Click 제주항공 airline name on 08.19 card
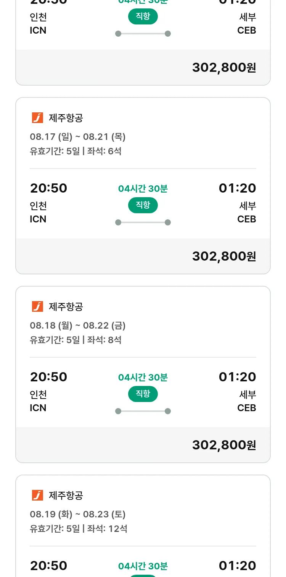Viewport: 286px width, 577px height. point(66,495)
